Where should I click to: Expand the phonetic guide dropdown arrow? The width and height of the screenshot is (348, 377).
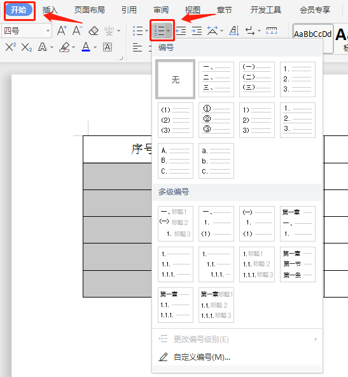tap(118, 31)
